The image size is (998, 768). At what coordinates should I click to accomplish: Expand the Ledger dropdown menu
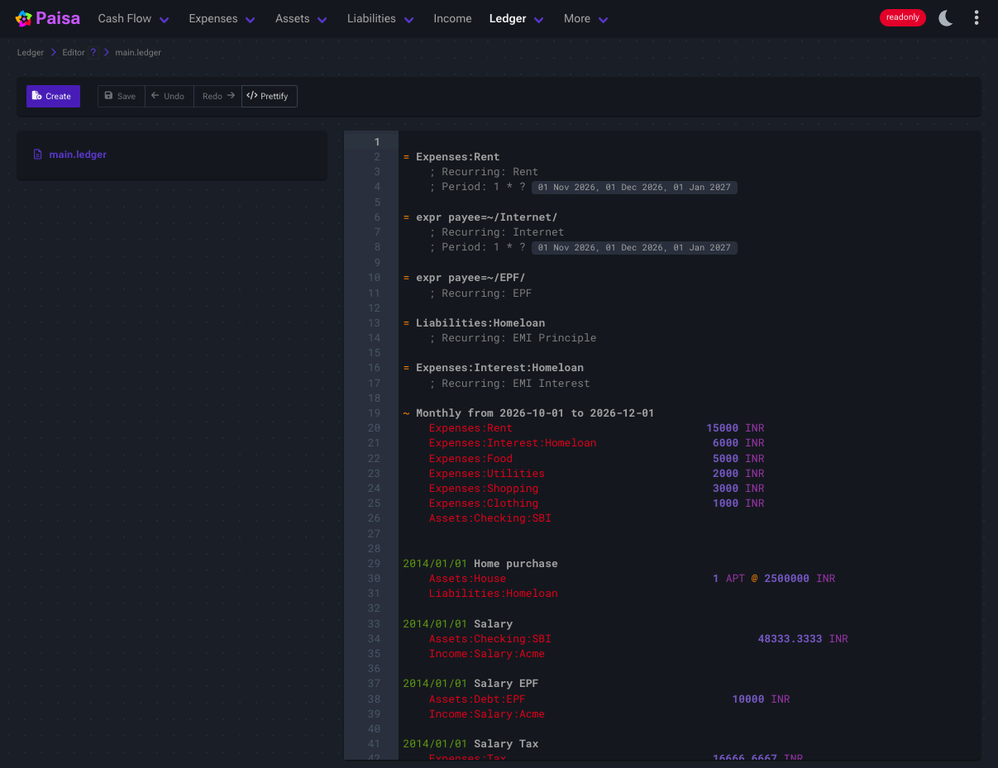coord(517,18)
